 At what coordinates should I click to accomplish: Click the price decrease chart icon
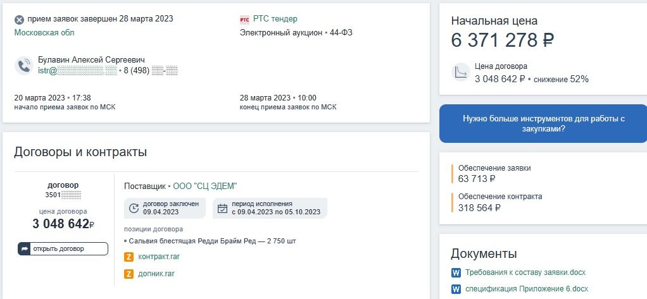460,73
